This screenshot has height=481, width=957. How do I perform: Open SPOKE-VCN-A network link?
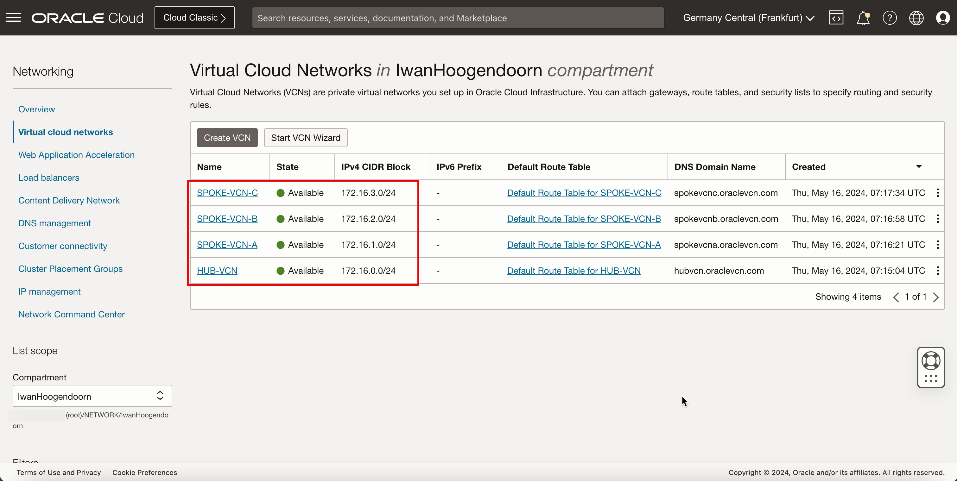point(227,244)
